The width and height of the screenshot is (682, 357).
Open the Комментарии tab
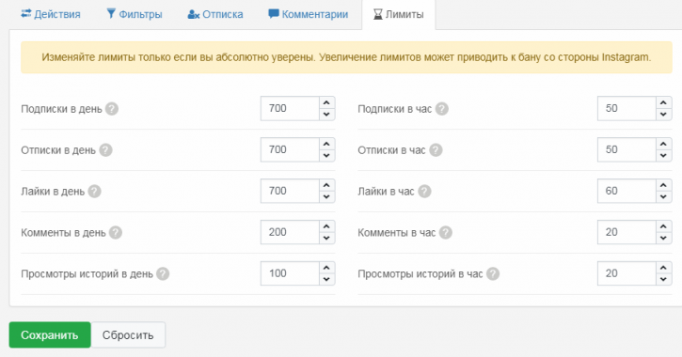coord(309,14)
